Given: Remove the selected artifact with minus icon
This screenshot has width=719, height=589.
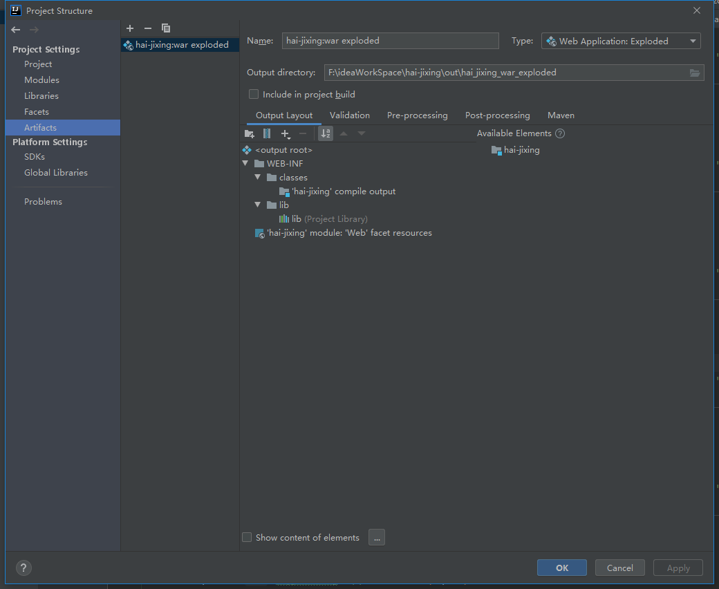Looking at the screenshot, I should coord(148,28).
